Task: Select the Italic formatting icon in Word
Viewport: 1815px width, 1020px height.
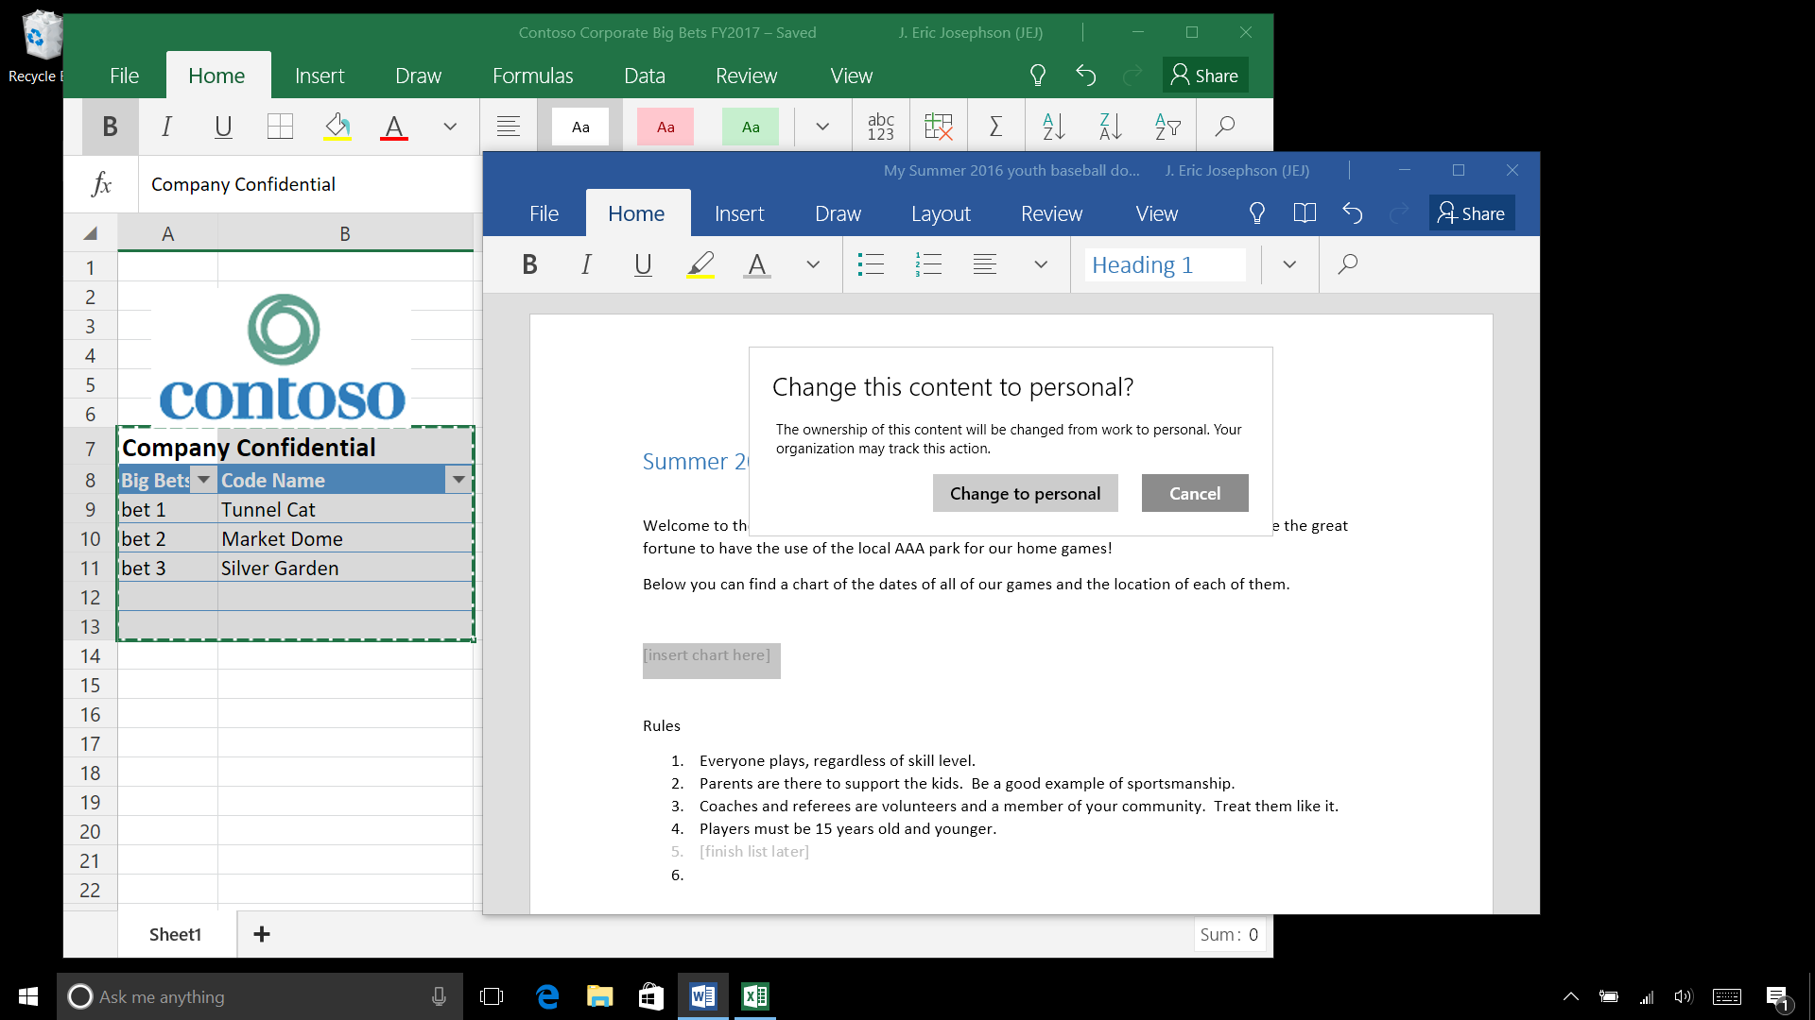Action: pos(587,263)
